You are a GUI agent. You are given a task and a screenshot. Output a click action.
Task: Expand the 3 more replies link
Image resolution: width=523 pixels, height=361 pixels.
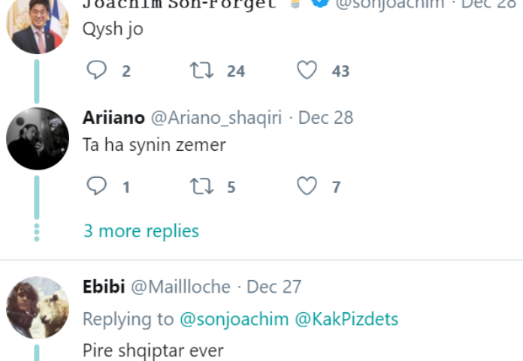tap(141, 230)
